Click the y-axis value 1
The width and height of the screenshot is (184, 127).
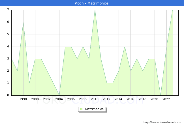point(8,83)
